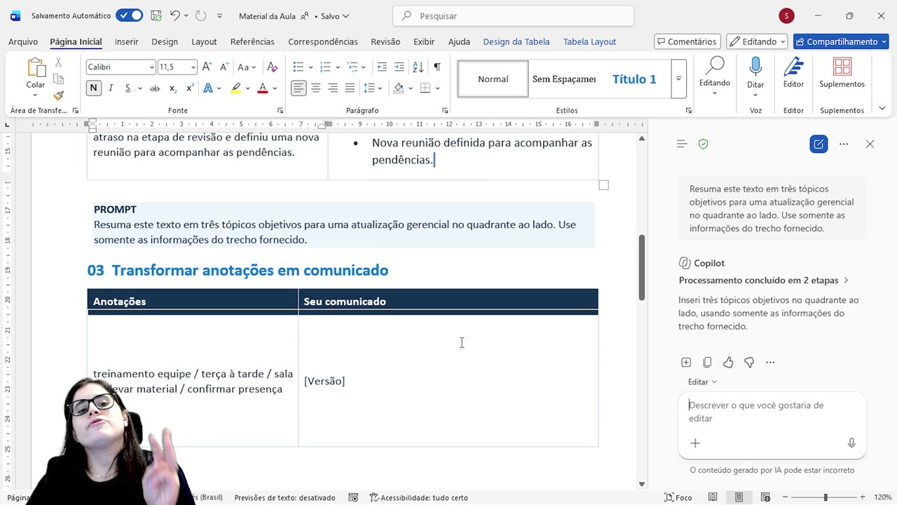897x505 pixels.
Task: Apply superscript formatting
Action: coord(190,88)
